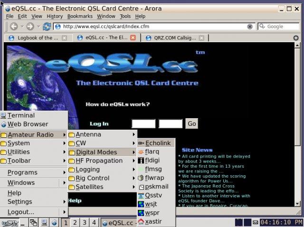Launch xastir from the submenu
The width and height of the screenshot is (304, 227).
153,221
